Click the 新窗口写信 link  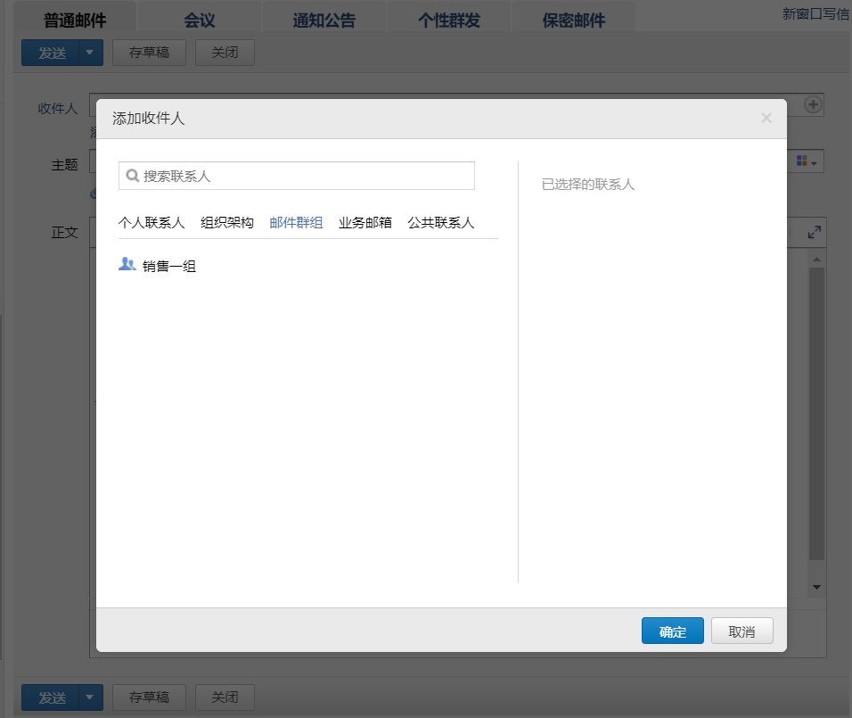tap(815, 14)
